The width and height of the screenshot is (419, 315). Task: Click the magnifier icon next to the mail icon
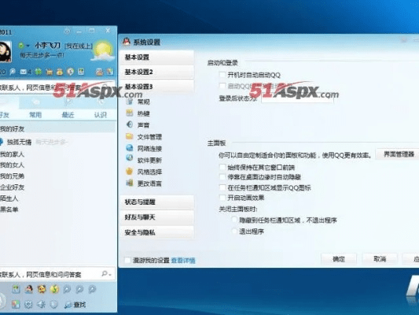pyautogui.click(x=13, y=72)
